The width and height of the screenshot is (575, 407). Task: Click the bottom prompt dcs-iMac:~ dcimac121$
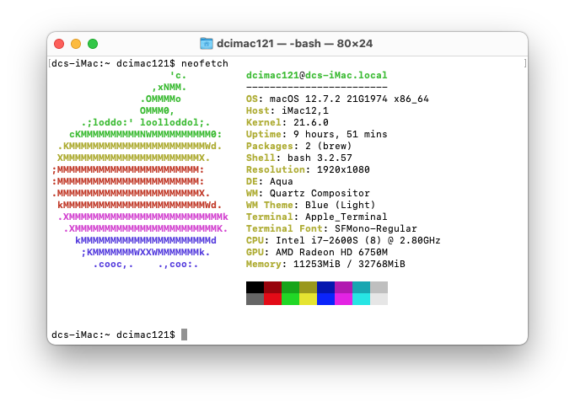pyautogui.click(x=113, y=335)
